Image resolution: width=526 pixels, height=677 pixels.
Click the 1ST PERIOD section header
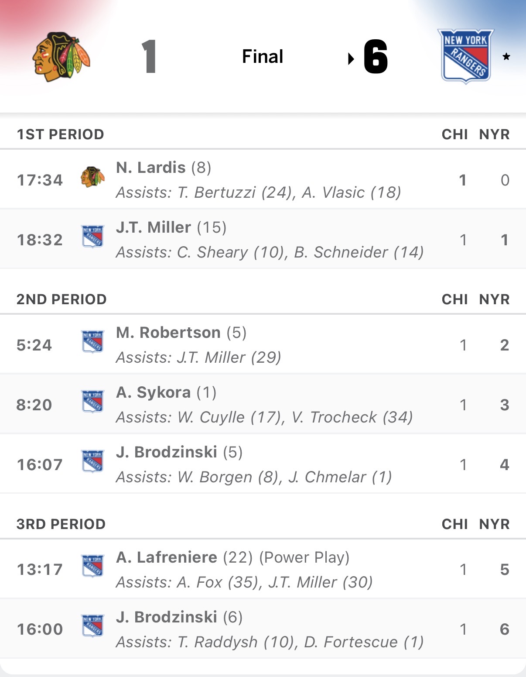(x=60, y=134)
